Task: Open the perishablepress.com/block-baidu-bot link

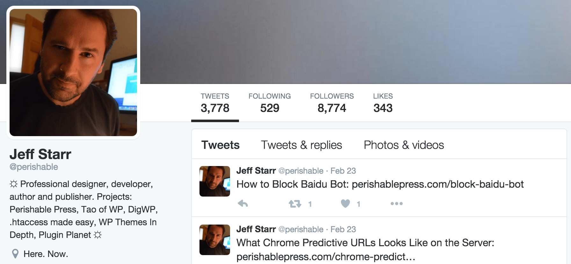Action: [437, 184]
